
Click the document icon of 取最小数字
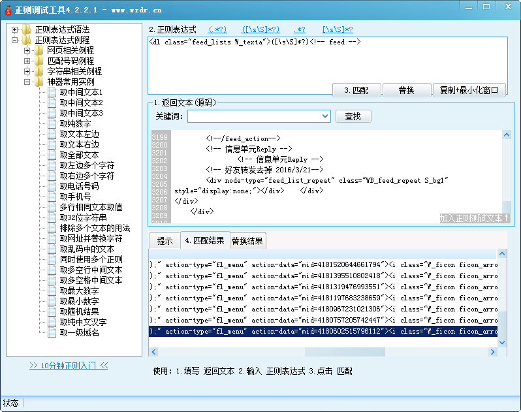pyautogui.click(x=52, y=301)
